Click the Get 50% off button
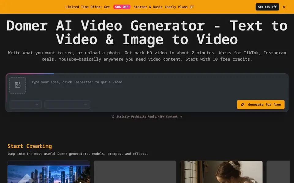294x183 pixels. tap(267, 7)
